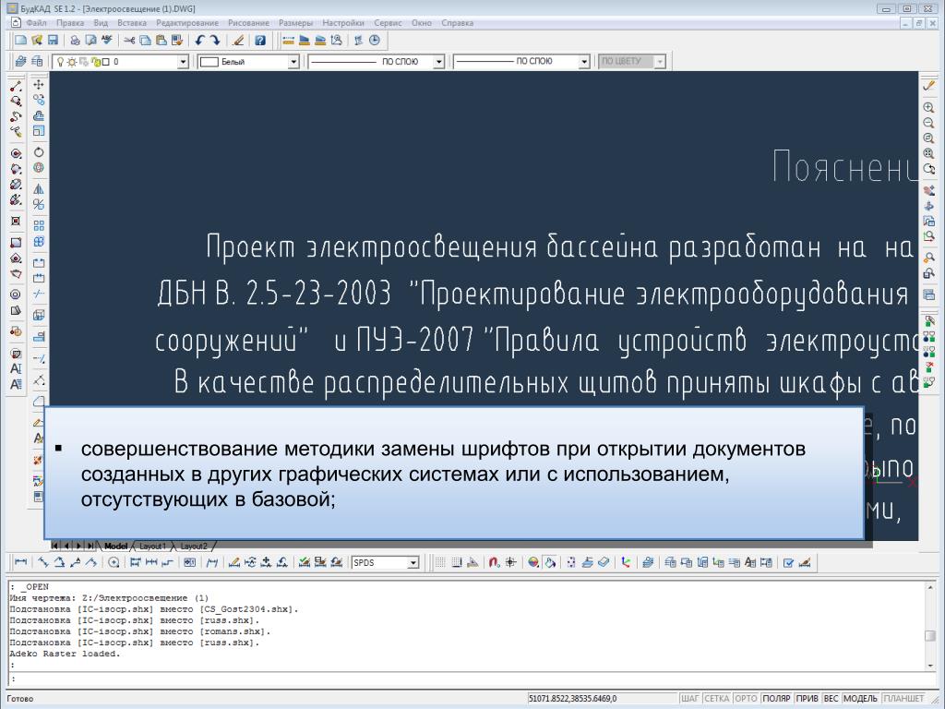Click the Copy icon
Screen dimensions: 945x709
pyautogui.click(x=145, y=41)
